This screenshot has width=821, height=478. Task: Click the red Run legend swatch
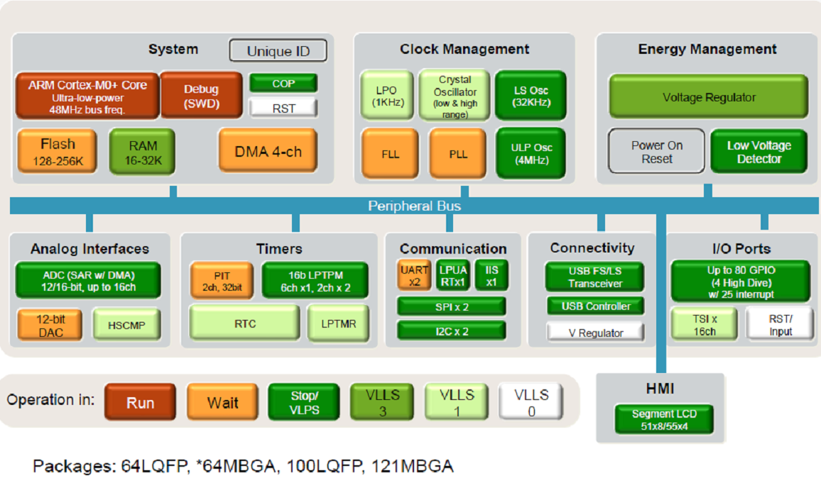tap(140, 402)
